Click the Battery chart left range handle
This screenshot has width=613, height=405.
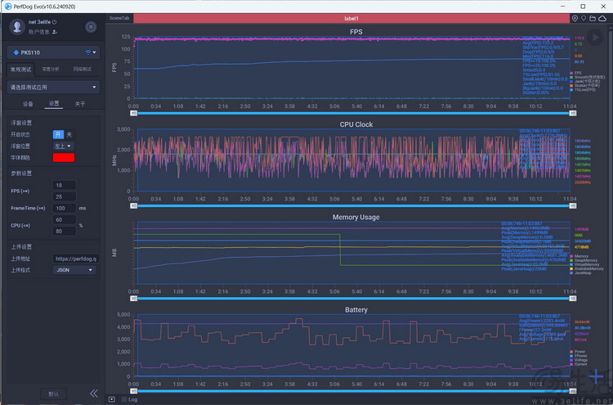coord(134,391)
